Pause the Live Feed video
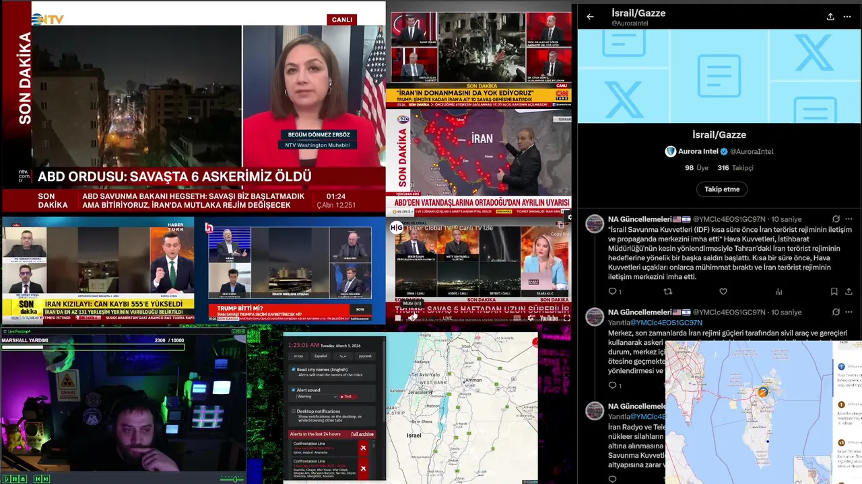This screenshot has width=862, height=484. click(x=15, y=479)
